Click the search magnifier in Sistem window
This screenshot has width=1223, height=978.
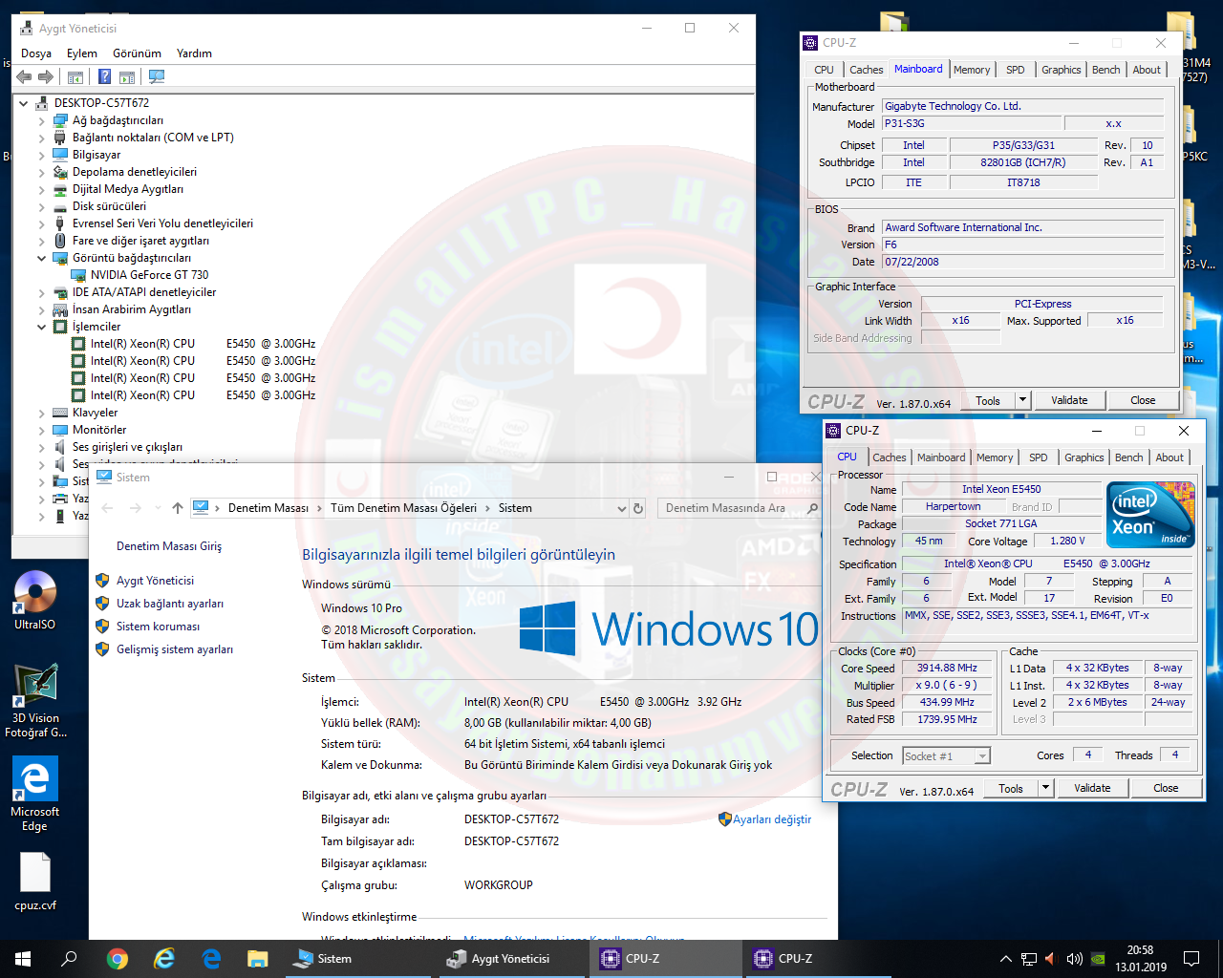(x=813, y=508)
